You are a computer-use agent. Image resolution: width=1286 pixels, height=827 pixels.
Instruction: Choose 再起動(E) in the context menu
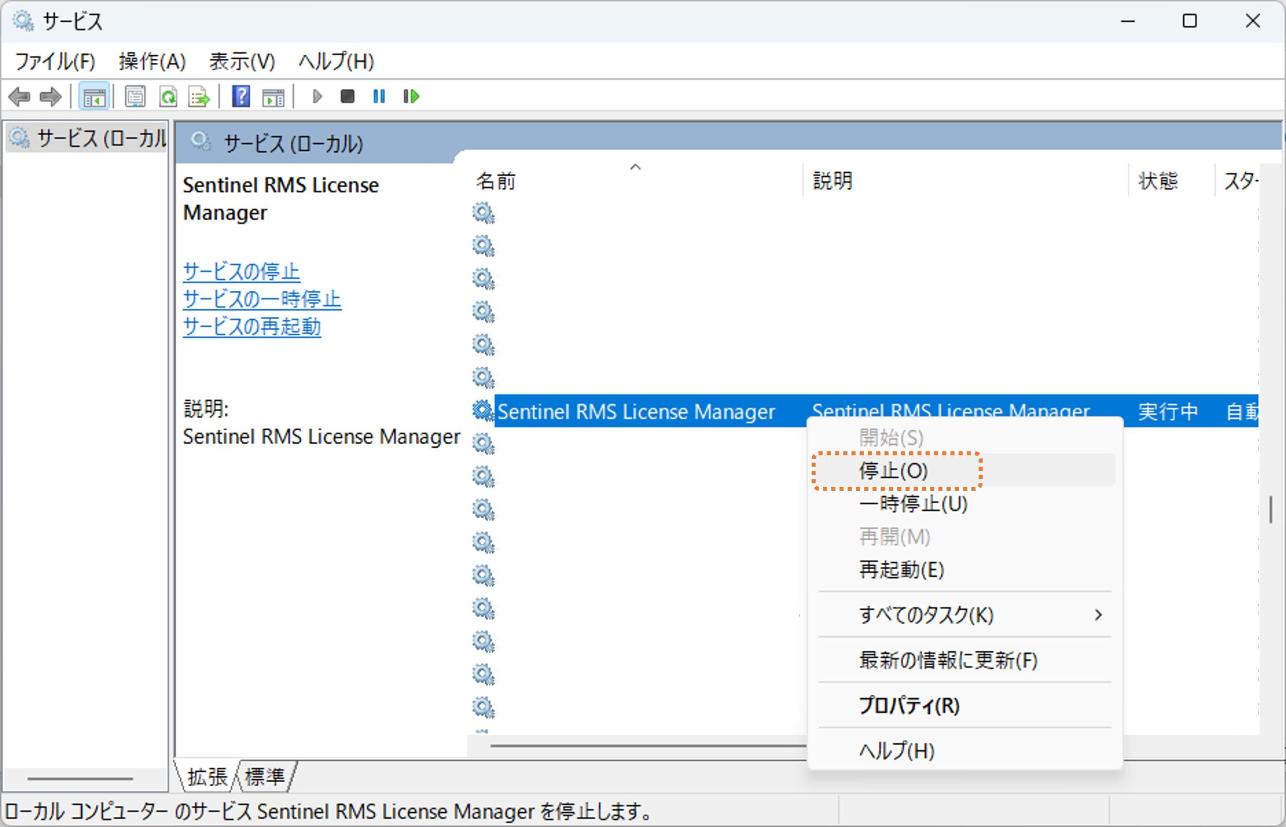pos(965,569)
